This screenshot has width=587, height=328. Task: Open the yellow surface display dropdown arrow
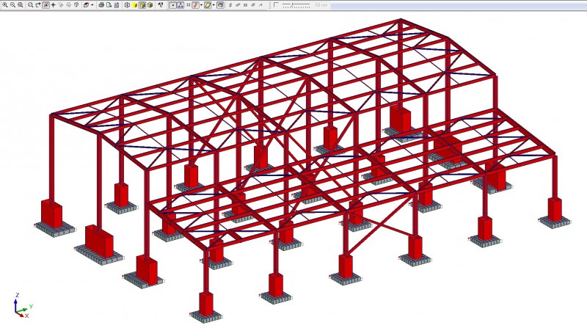[214, 5]
